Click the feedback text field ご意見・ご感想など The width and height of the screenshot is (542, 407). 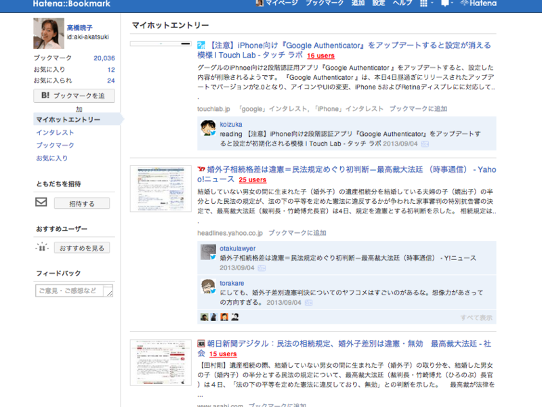tap(74, 291)
